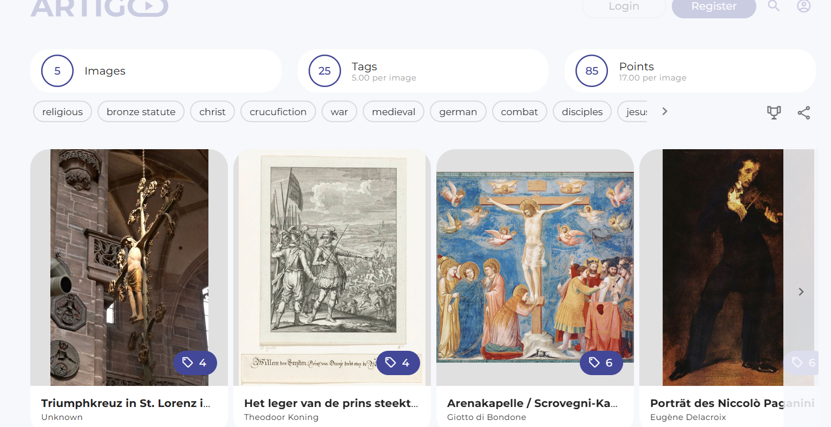
Task: Show more tags with chevron arrow
Action: (x=665, y=111)
